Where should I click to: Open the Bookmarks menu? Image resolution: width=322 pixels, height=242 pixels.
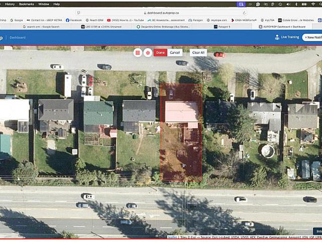click(x=26, y=4)
